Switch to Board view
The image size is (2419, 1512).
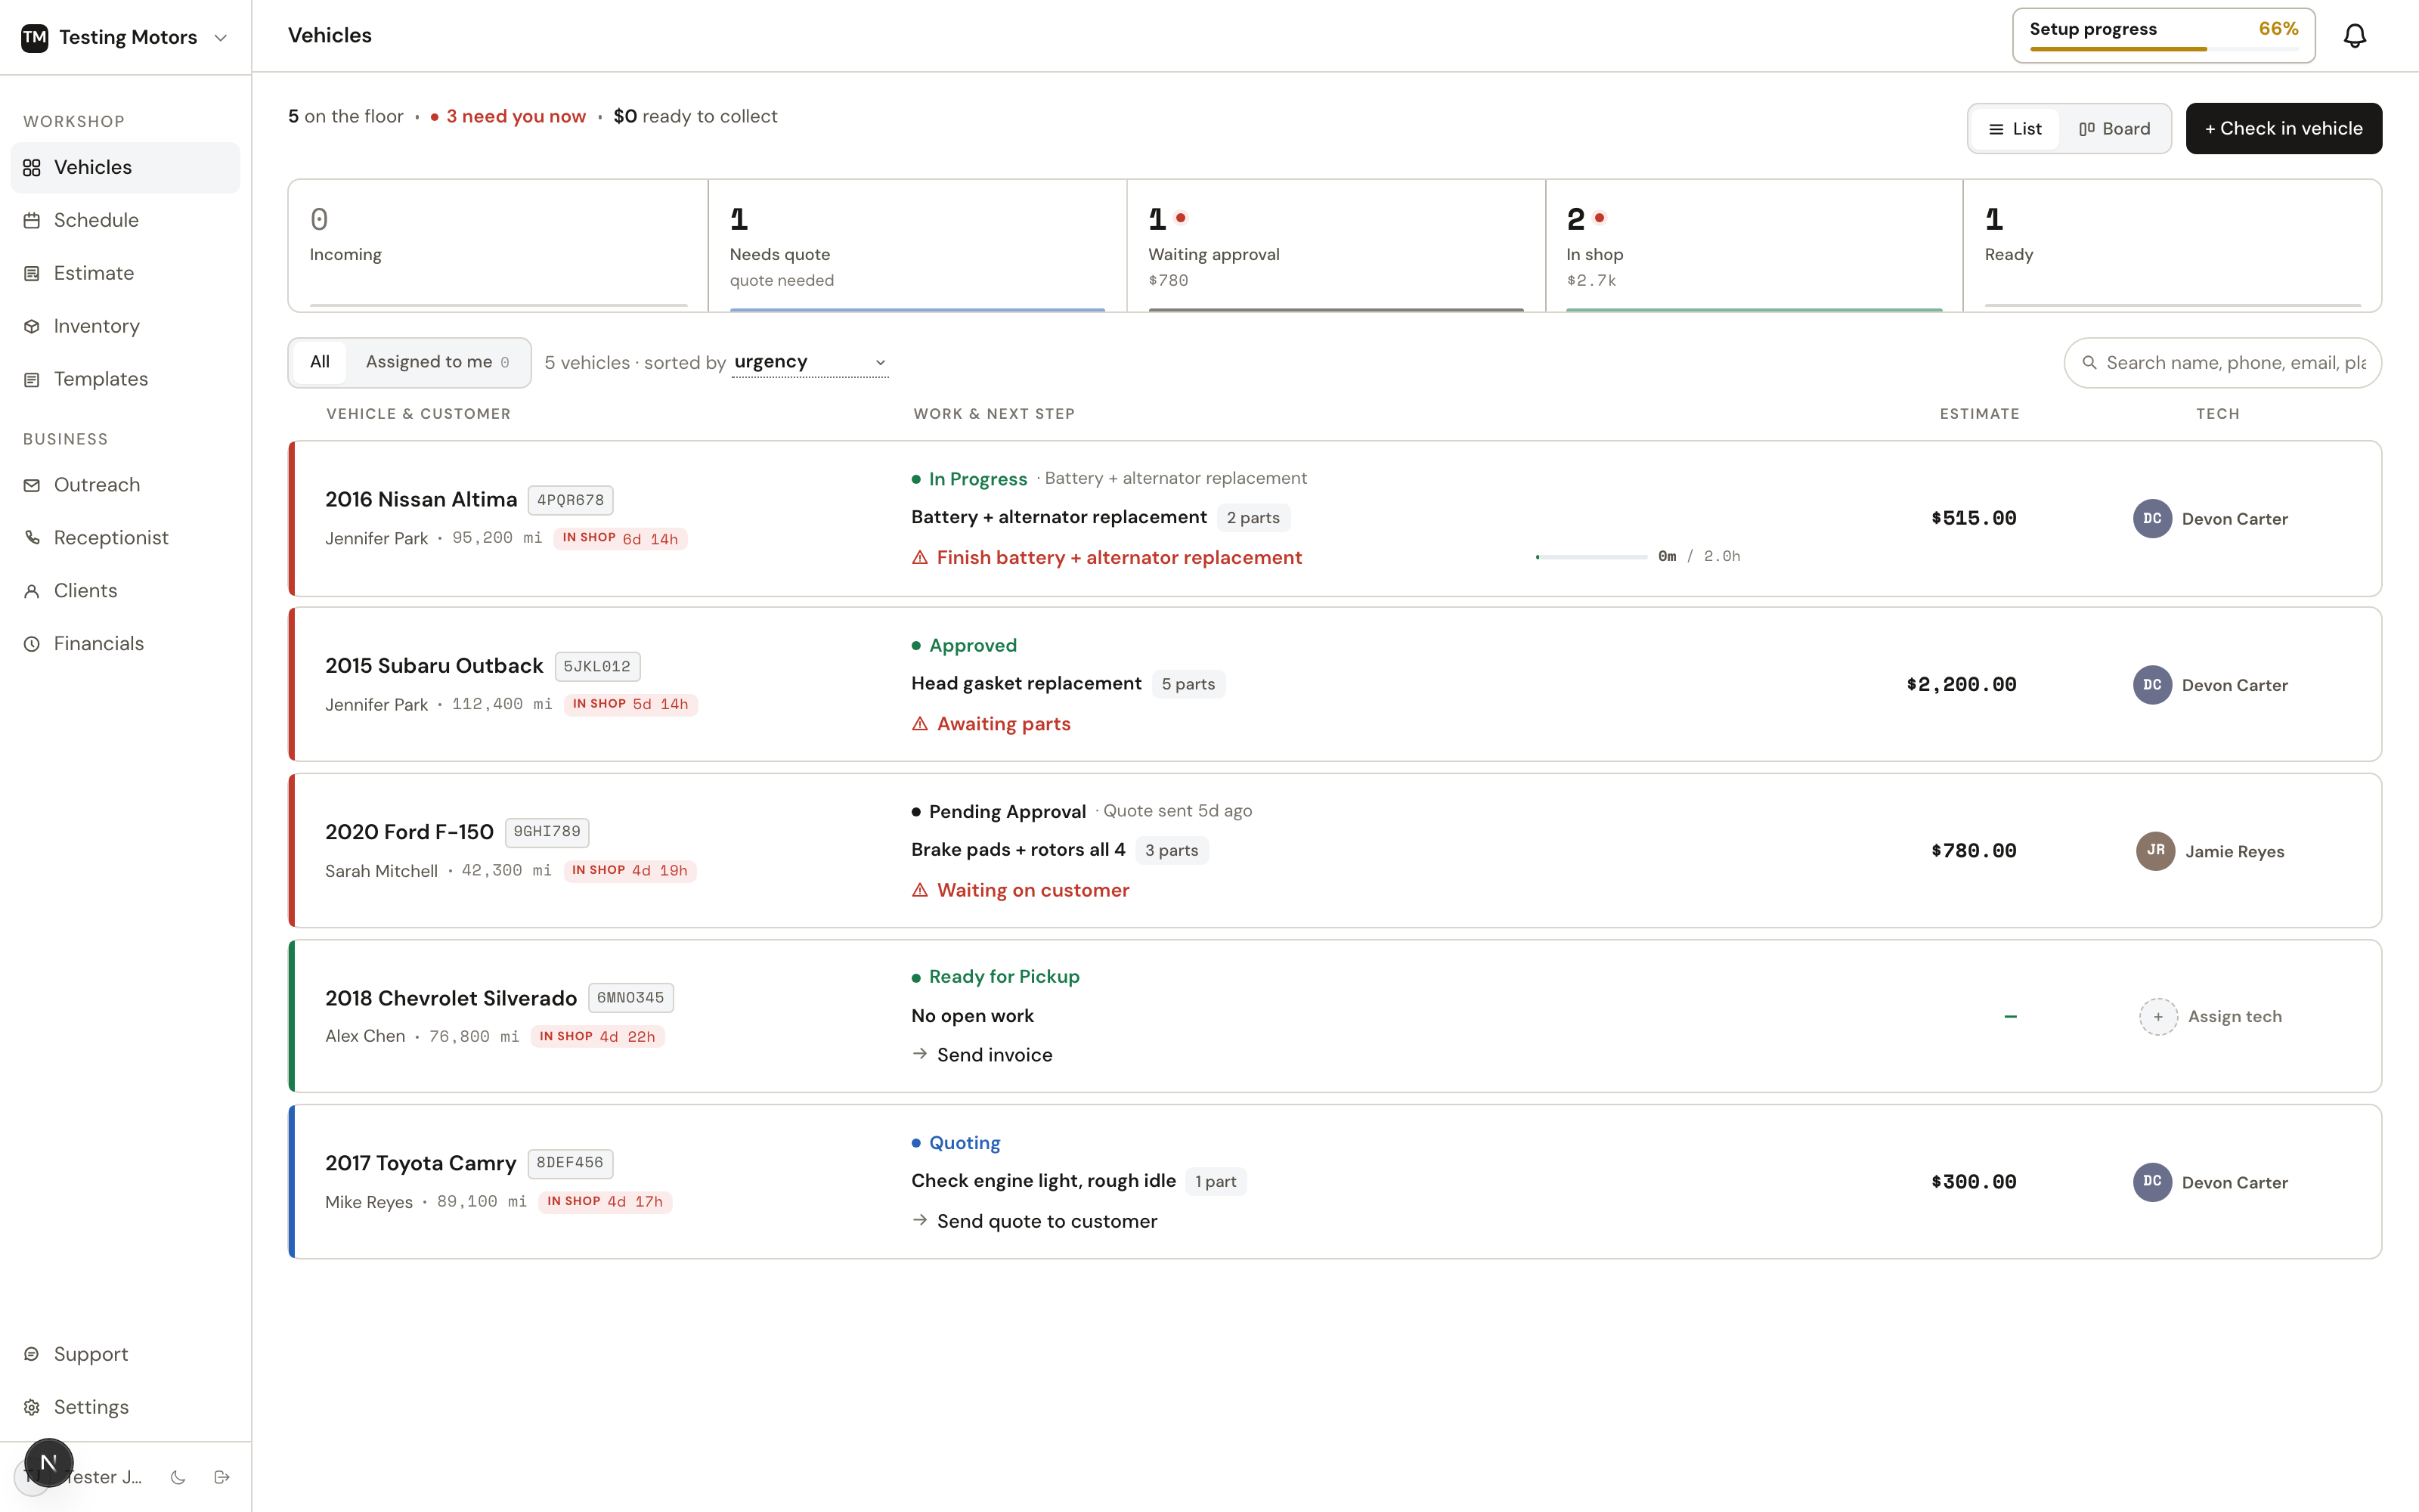[2114, 129]
